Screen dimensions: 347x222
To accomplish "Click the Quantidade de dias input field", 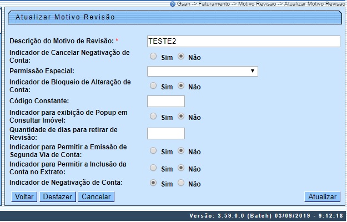I will pos(165,133).
